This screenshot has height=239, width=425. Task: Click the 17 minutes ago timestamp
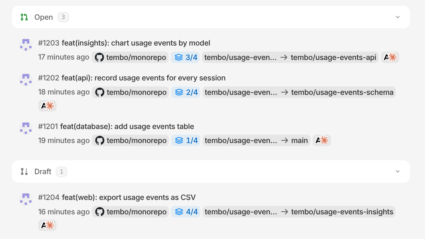pyautogui.click(x=63, y=57)
